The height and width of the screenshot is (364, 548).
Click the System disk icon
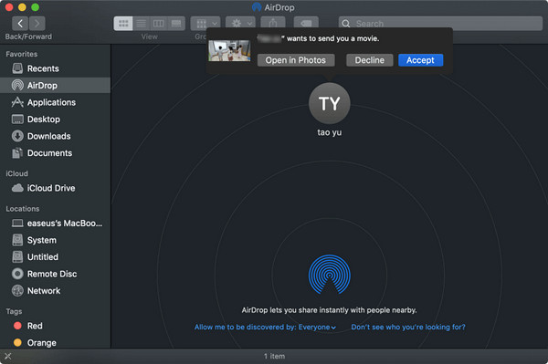tap(17, 240)
